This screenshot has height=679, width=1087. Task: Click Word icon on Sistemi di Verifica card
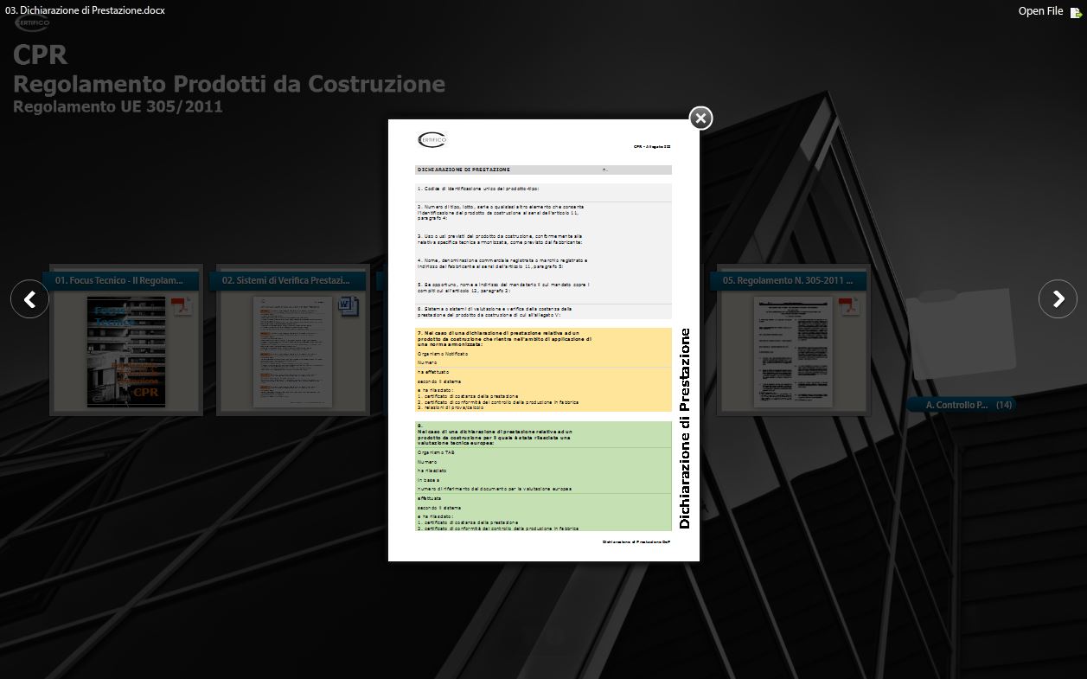pos(348,305)
